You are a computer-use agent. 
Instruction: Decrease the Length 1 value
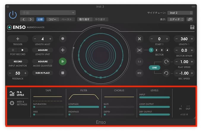[177, 39]
